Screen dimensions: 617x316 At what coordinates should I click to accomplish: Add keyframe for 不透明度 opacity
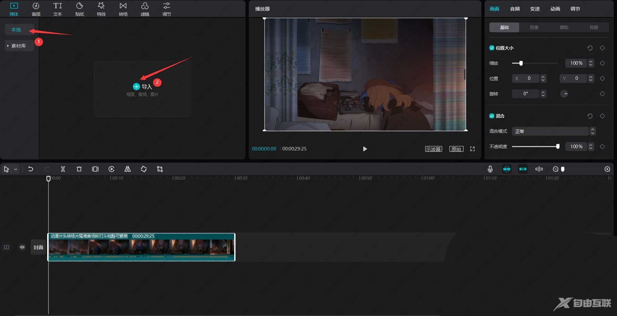[x=602, y=146]
